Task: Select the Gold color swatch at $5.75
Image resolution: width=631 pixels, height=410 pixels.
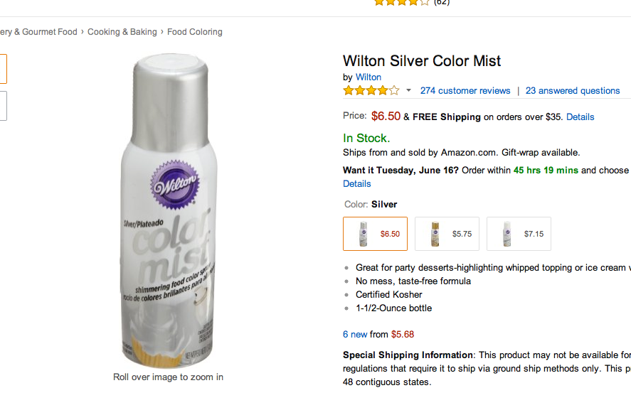Action: [x=447, y=234]
